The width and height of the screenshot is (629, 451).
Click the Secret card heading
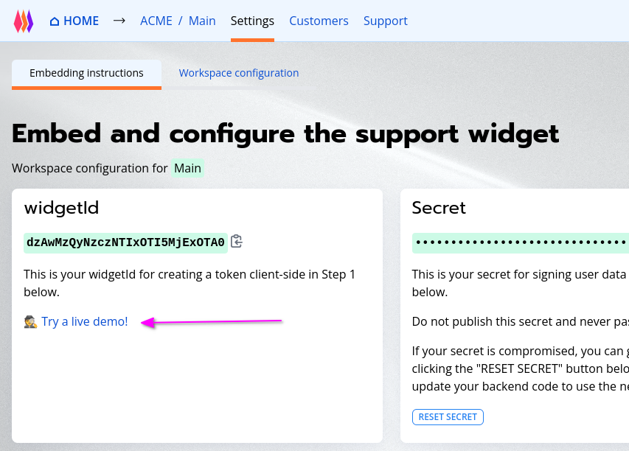coord(439,208)
